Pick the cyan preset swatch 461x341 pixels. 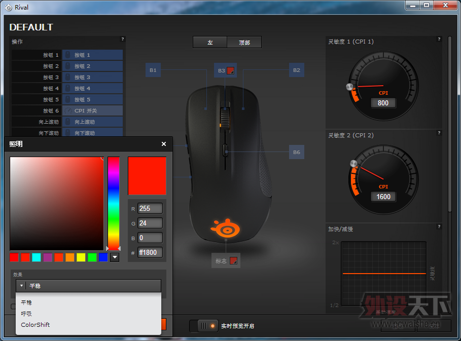37,257
